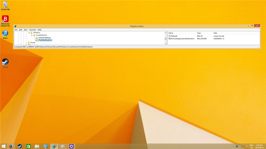Expand the Internet Settings tree node
The image size is (266, 149).
34,38
